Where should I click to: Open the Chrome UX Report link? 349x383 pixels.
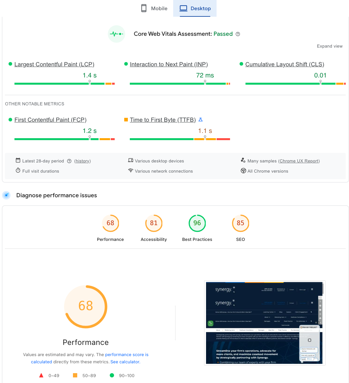[299, 161]
